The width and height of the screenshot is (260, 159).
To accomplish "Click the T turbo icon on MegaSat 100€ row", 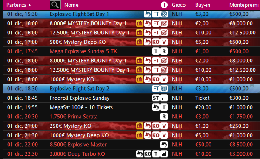I will tap(164, 107).
